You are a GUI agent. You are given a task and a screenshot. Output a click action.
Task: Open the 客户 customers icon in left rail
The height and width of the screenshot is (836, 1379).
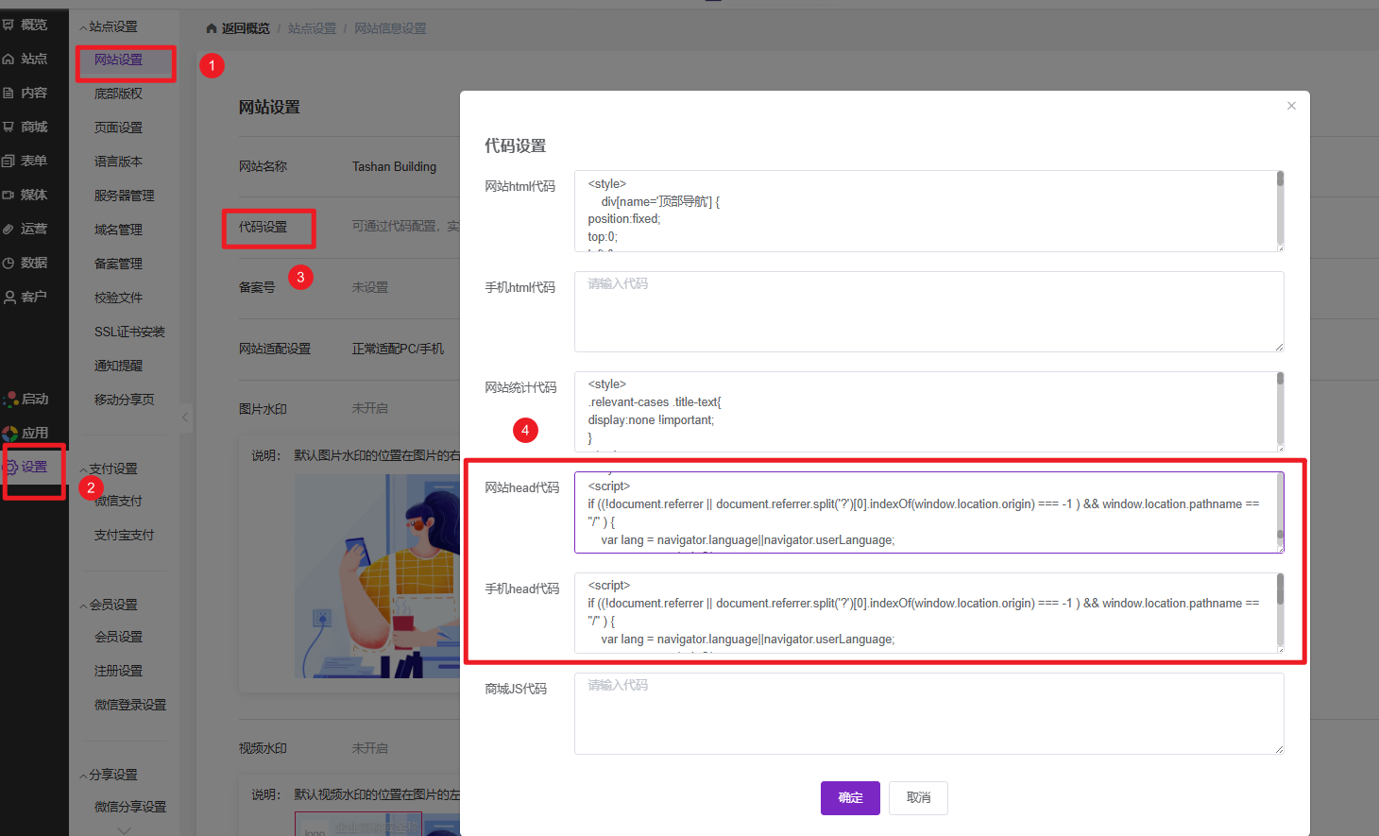tap(9, 297)
